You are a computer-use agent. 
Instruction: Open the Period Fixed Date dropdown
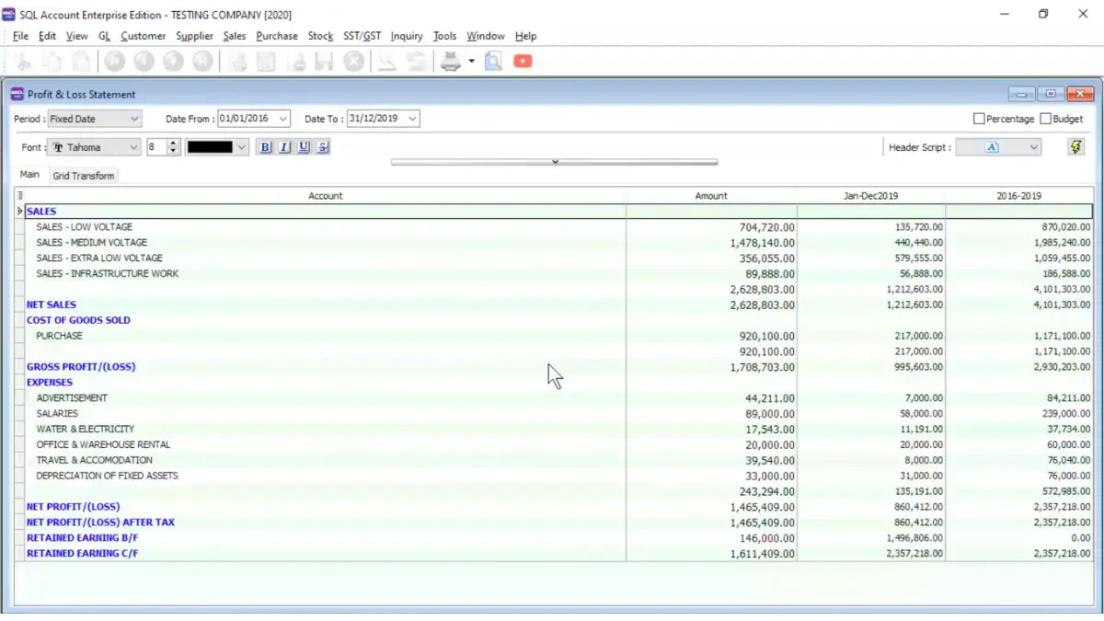point(134,119)
